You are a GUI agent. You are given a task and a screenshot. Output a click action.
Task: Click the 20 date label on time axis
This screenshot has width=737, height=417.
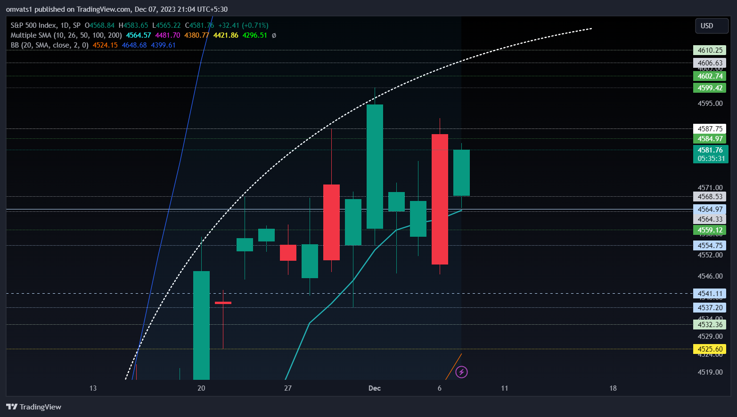coord(201,388)
